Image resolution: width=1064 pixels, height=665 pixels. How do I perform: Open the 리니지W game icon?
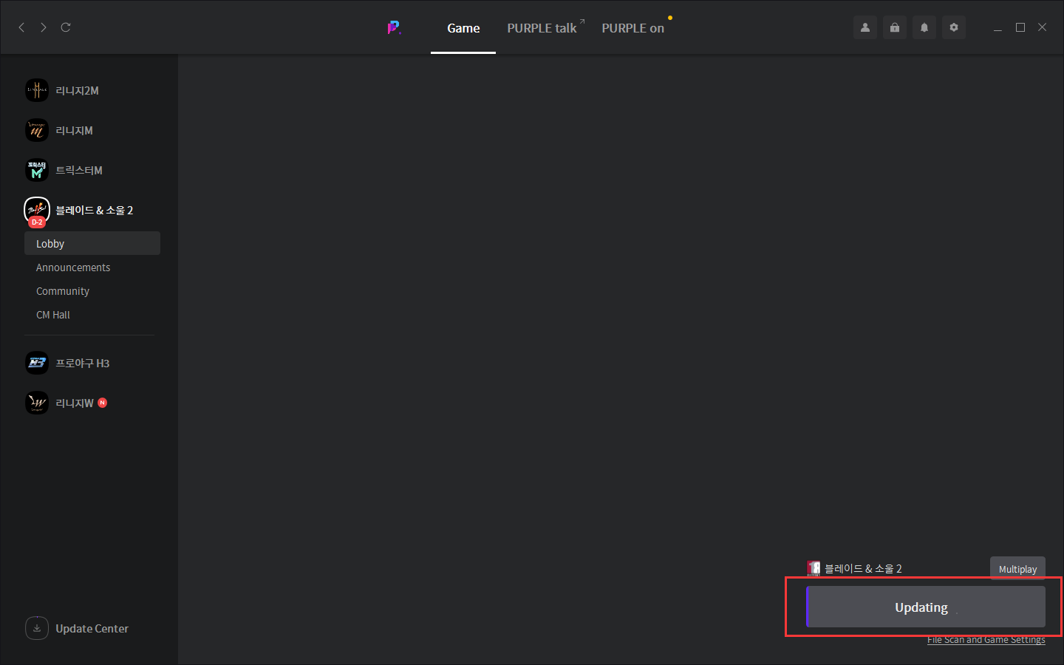tap(37, 403)
